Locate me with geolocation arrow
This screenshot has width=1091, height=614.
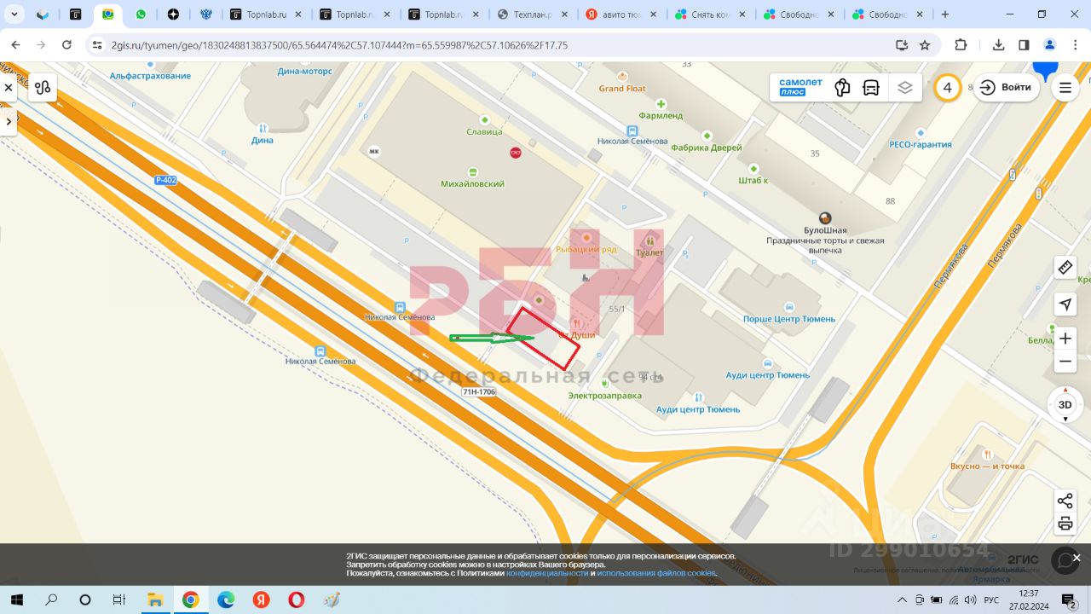1065,304
